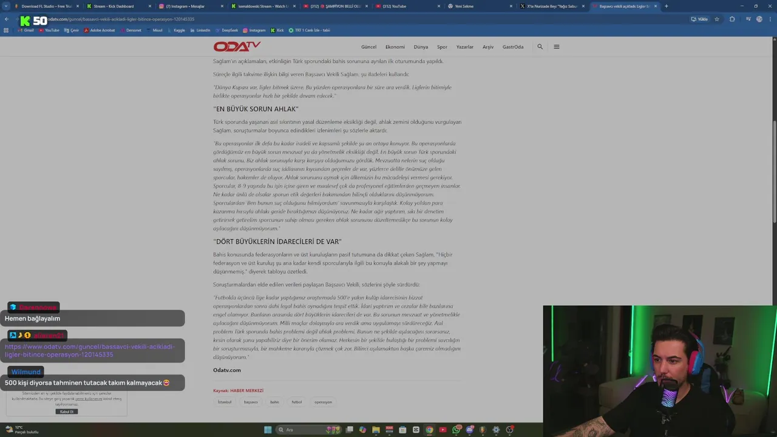
Task: Open CapCut from the taskbar
Action: (x=416, y=430)
